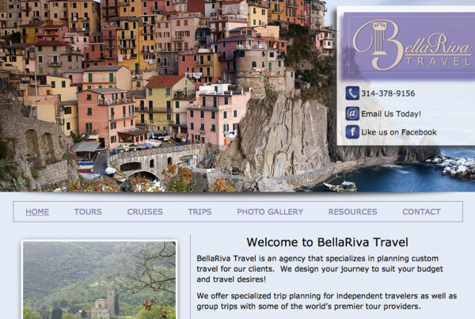The width and height of the screenshot is (475, 319).
Task: Click the fishing boat in the header image
Action: pyautogui.click(x=340, y=186)
